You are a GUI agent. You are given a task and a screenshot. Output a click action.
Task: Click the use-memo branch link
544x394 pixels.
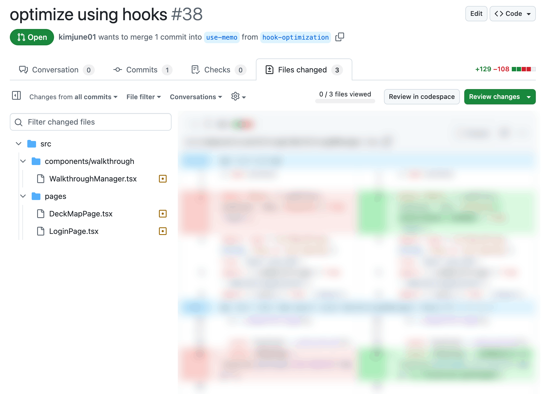(221, 37)
